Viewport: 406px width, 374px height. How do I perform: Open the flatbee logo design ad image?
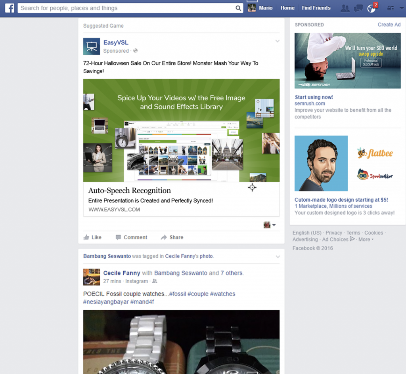[x=347, y=163]
